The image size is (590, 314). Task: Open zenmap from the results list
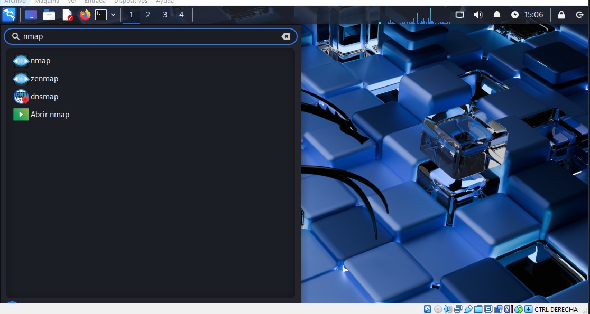[x=44, y=79]
